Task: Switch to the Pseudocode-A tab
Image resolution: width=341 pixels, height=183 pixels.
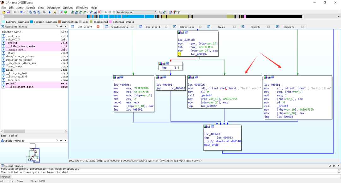Action: (119, 27)
